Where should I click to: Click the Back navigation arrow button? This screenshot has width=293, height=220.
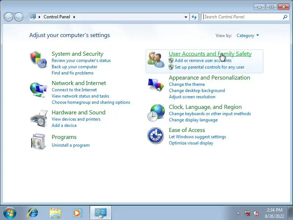8,17
